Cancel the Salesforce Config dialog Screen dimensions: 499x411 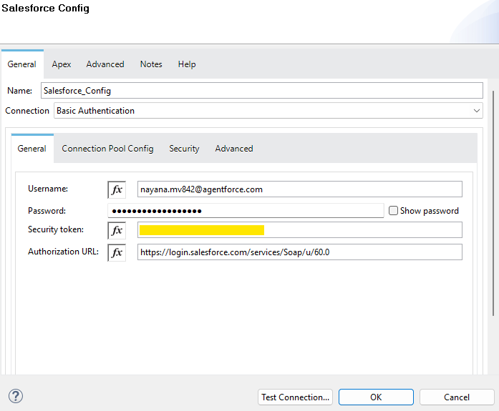(457, 397)
